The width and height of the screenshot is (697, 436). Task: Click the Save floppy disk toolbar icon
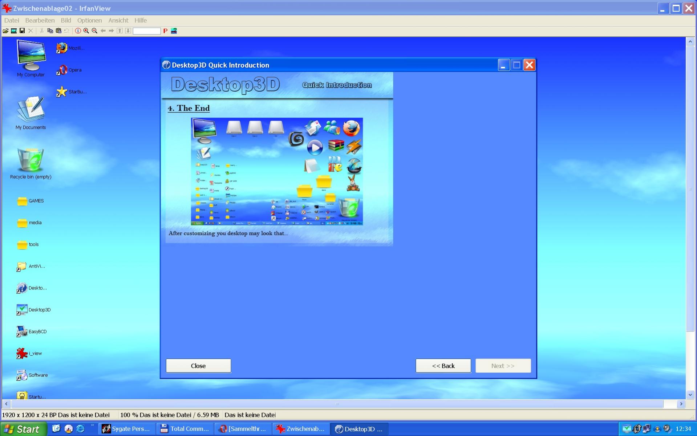point(22,31)
